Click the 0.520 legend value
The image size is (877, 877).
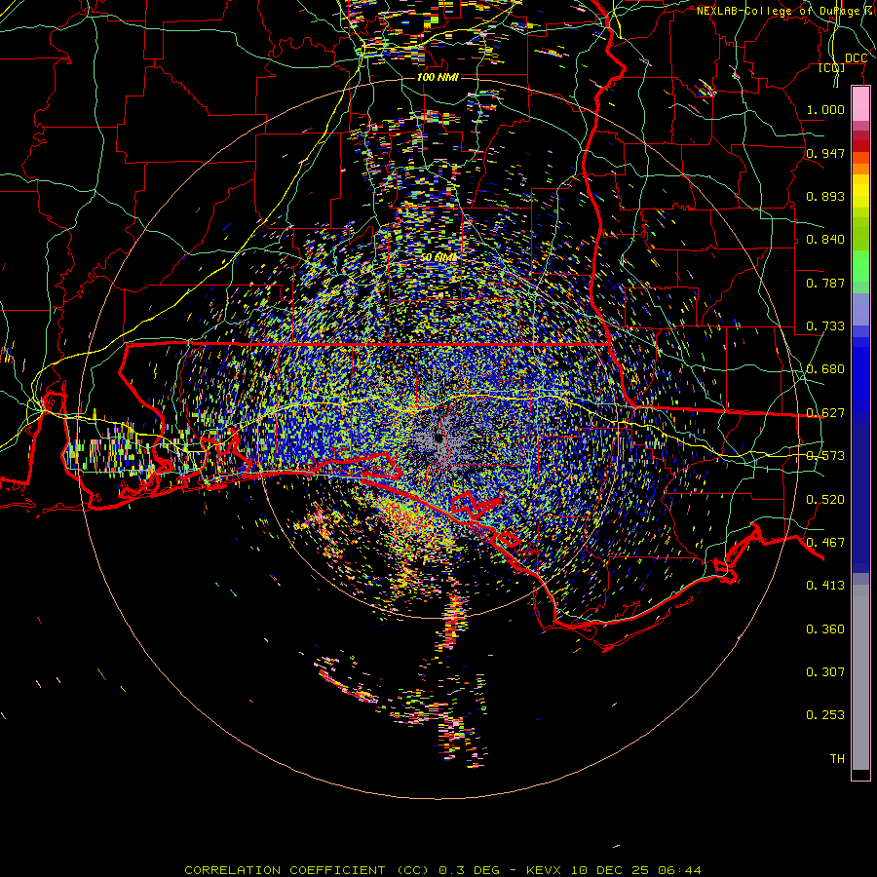pyautogui.click(x=825, y=500)
